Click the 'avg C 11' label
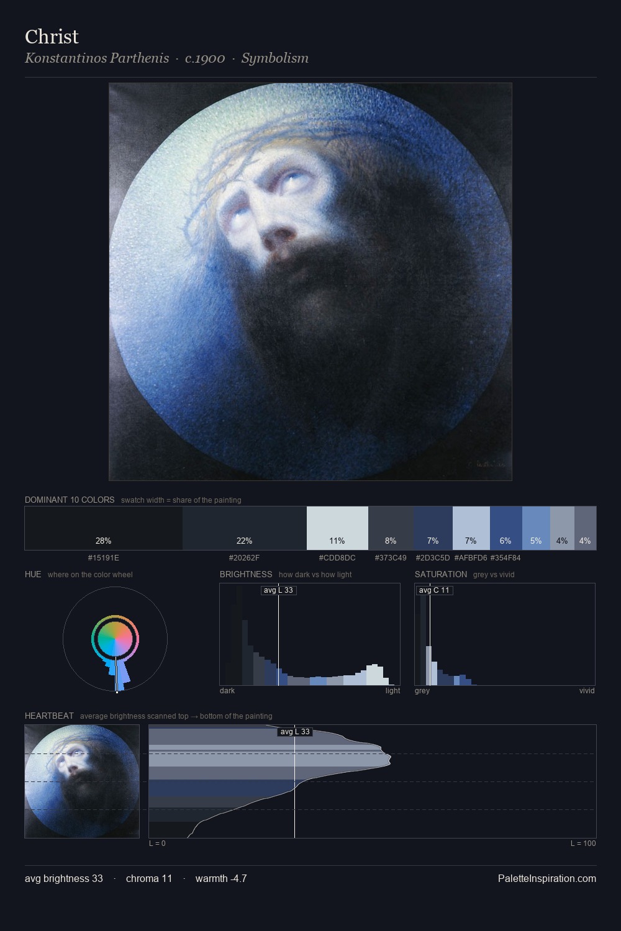Image resolution: width=621 pixels, height=931 pixels. tap(434, 590)
